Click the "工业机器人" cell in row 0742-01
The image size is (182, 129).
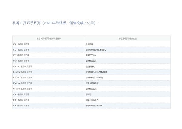point(91,66)
